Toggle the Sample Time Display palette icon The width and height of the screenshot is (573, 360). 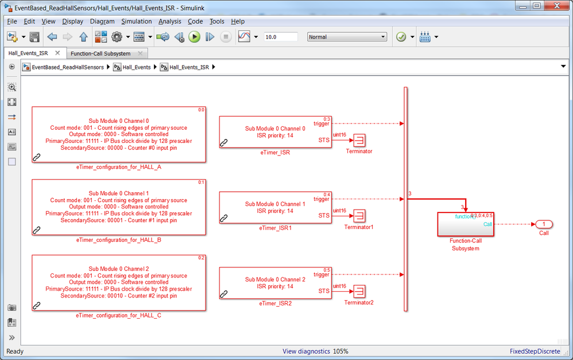pos(11,117)
